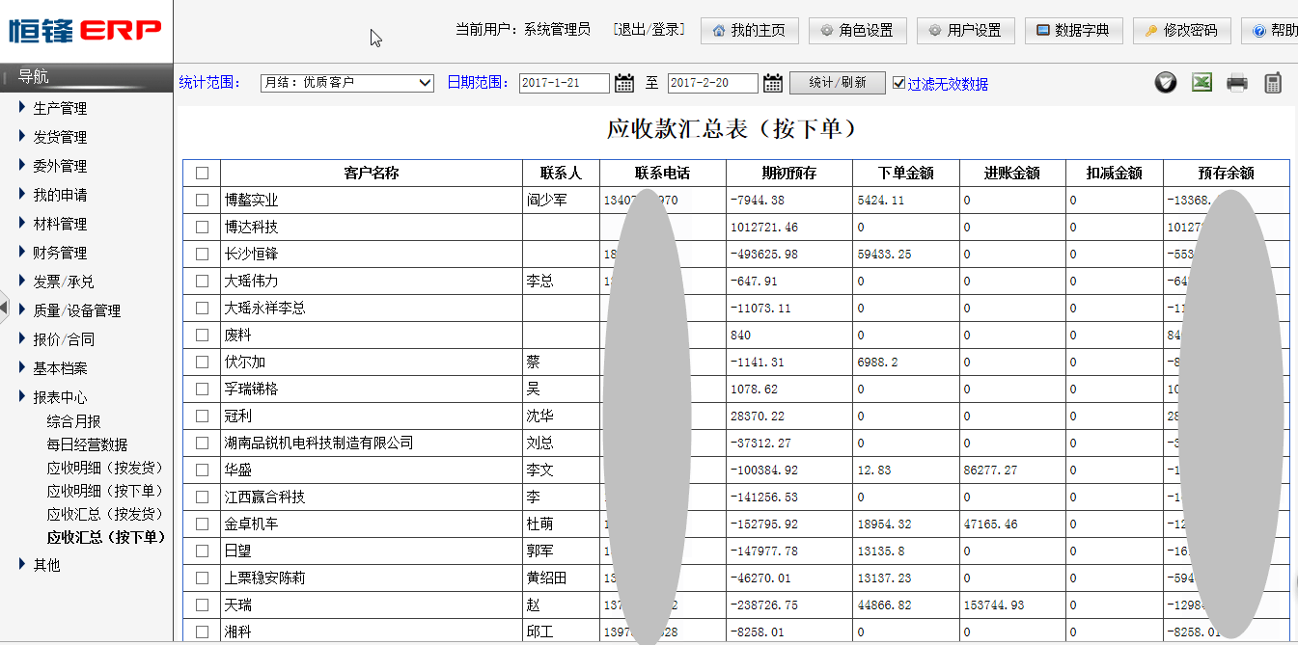The height and width of the screenshot is (645, 1298).
Task: Export the report to Excel
Action: [x=1201, y=82]
